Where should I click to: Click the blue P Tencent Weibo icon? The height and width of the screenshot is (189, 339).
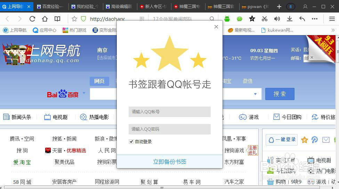point(315,140)
